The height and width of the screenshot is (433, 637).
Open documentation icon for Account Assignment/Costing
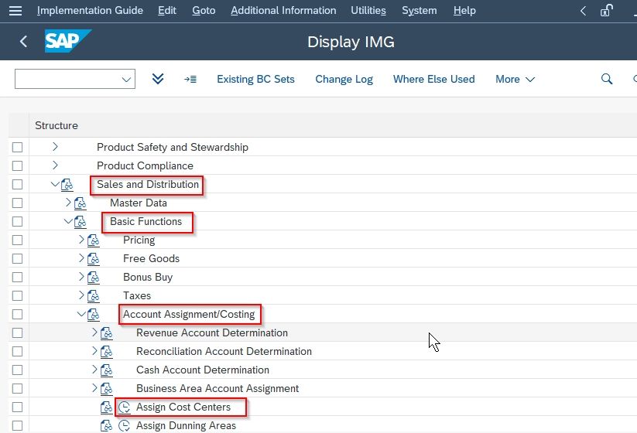click(94, 315)
